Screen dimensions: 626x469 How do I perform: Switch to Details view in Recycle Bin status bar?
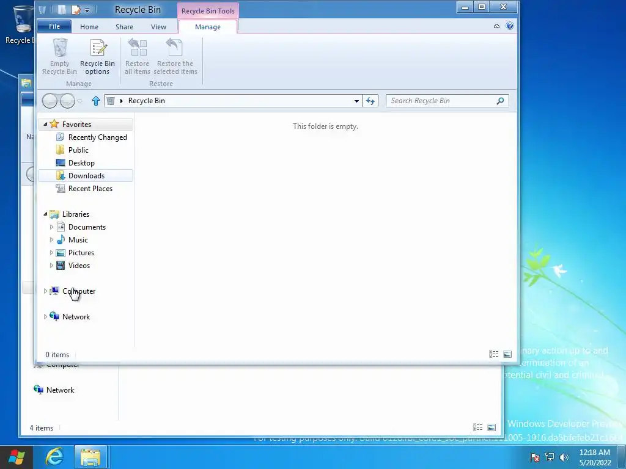pyautogui.click(x=493, y=354)
